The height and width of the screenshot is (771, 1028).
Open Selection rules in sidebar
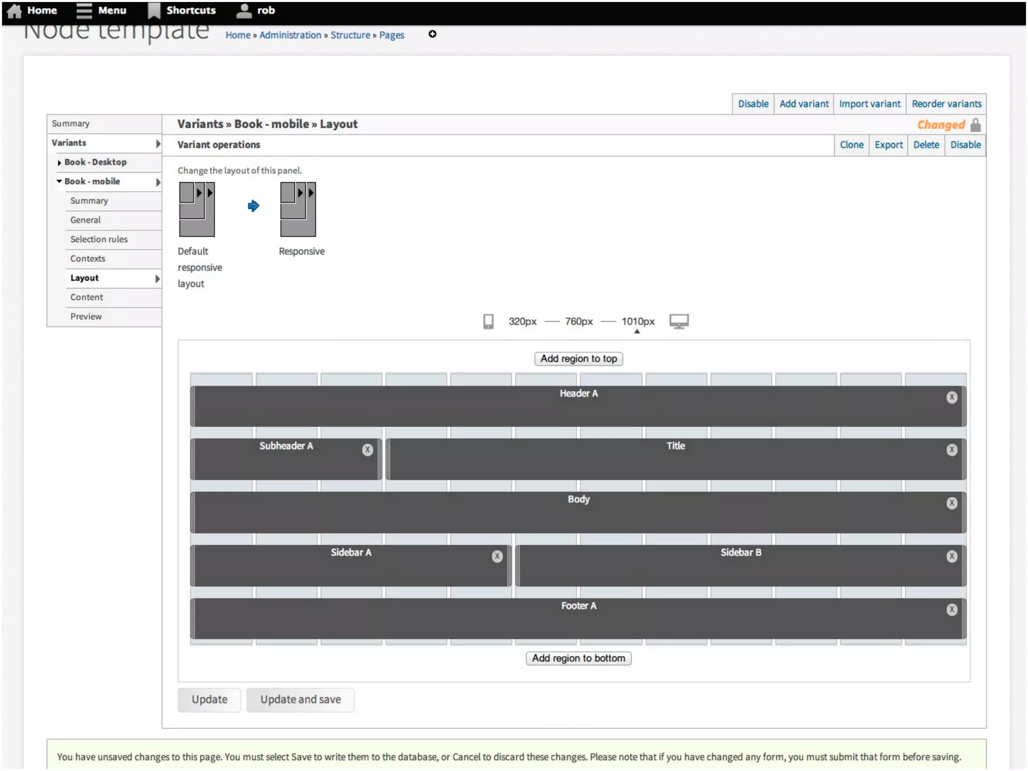(x=98, y=239)
